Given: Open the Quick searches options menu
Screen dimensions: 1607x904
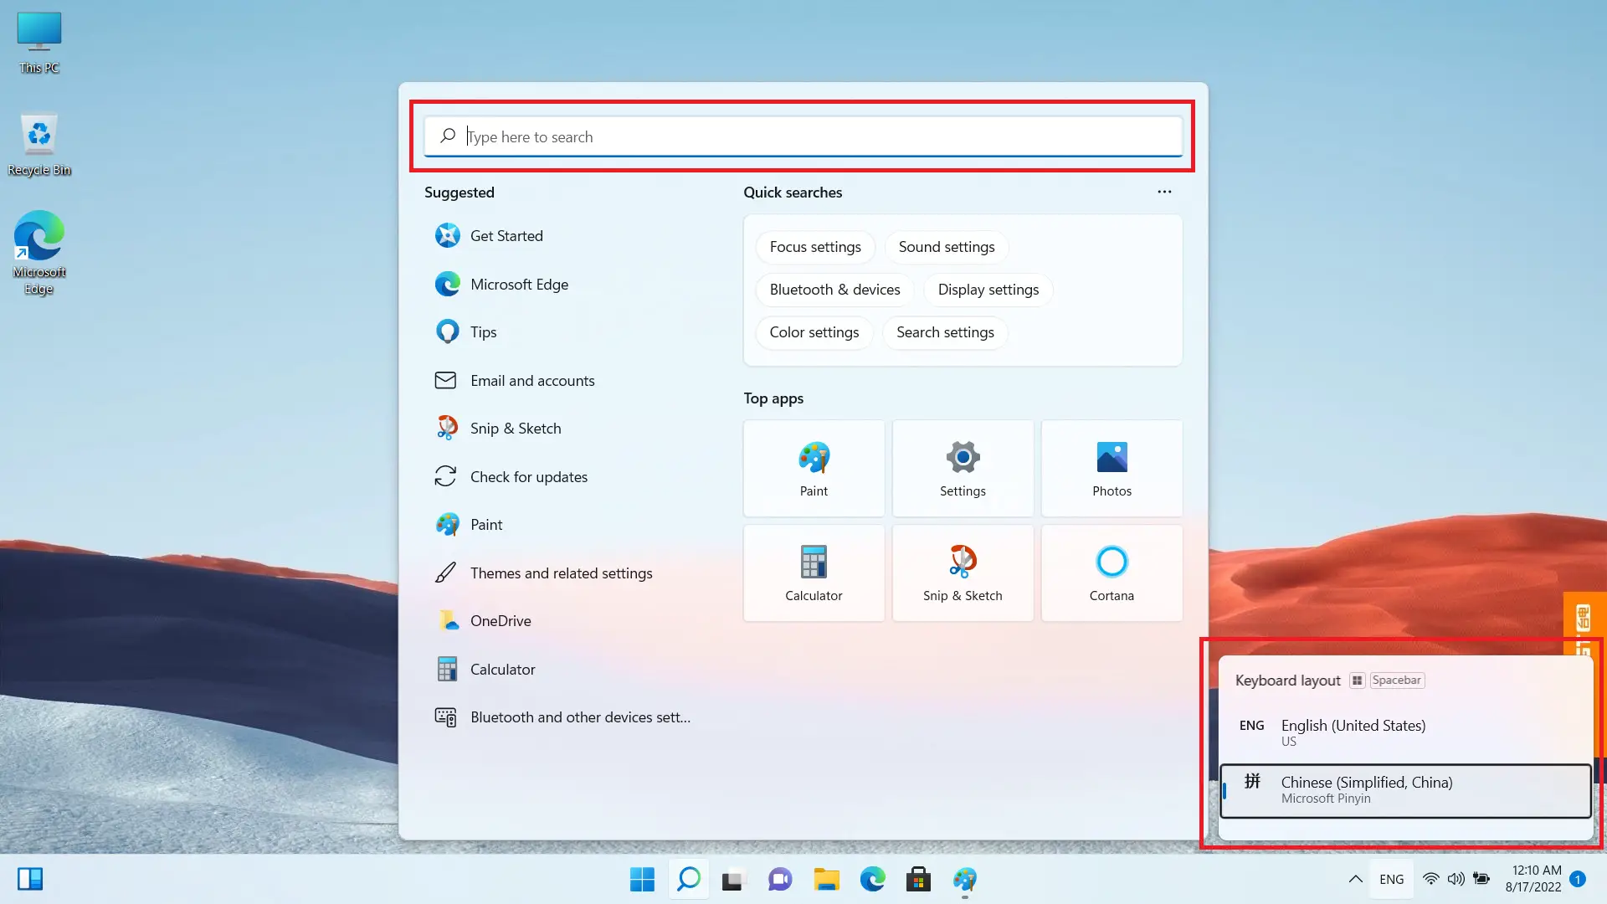Looking at the screenshot, I should click(1164, 192).
